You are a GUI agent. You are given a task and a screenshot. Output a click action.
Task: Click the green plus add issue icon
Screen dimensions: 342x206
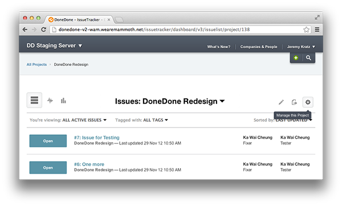click(296, 57)
